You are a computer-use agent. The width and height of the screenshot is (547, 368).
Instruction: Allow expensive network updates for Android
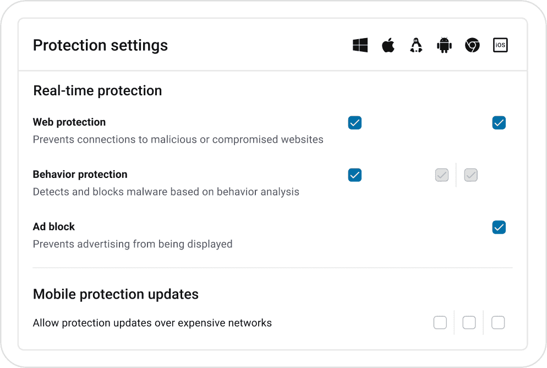point(440,323)
